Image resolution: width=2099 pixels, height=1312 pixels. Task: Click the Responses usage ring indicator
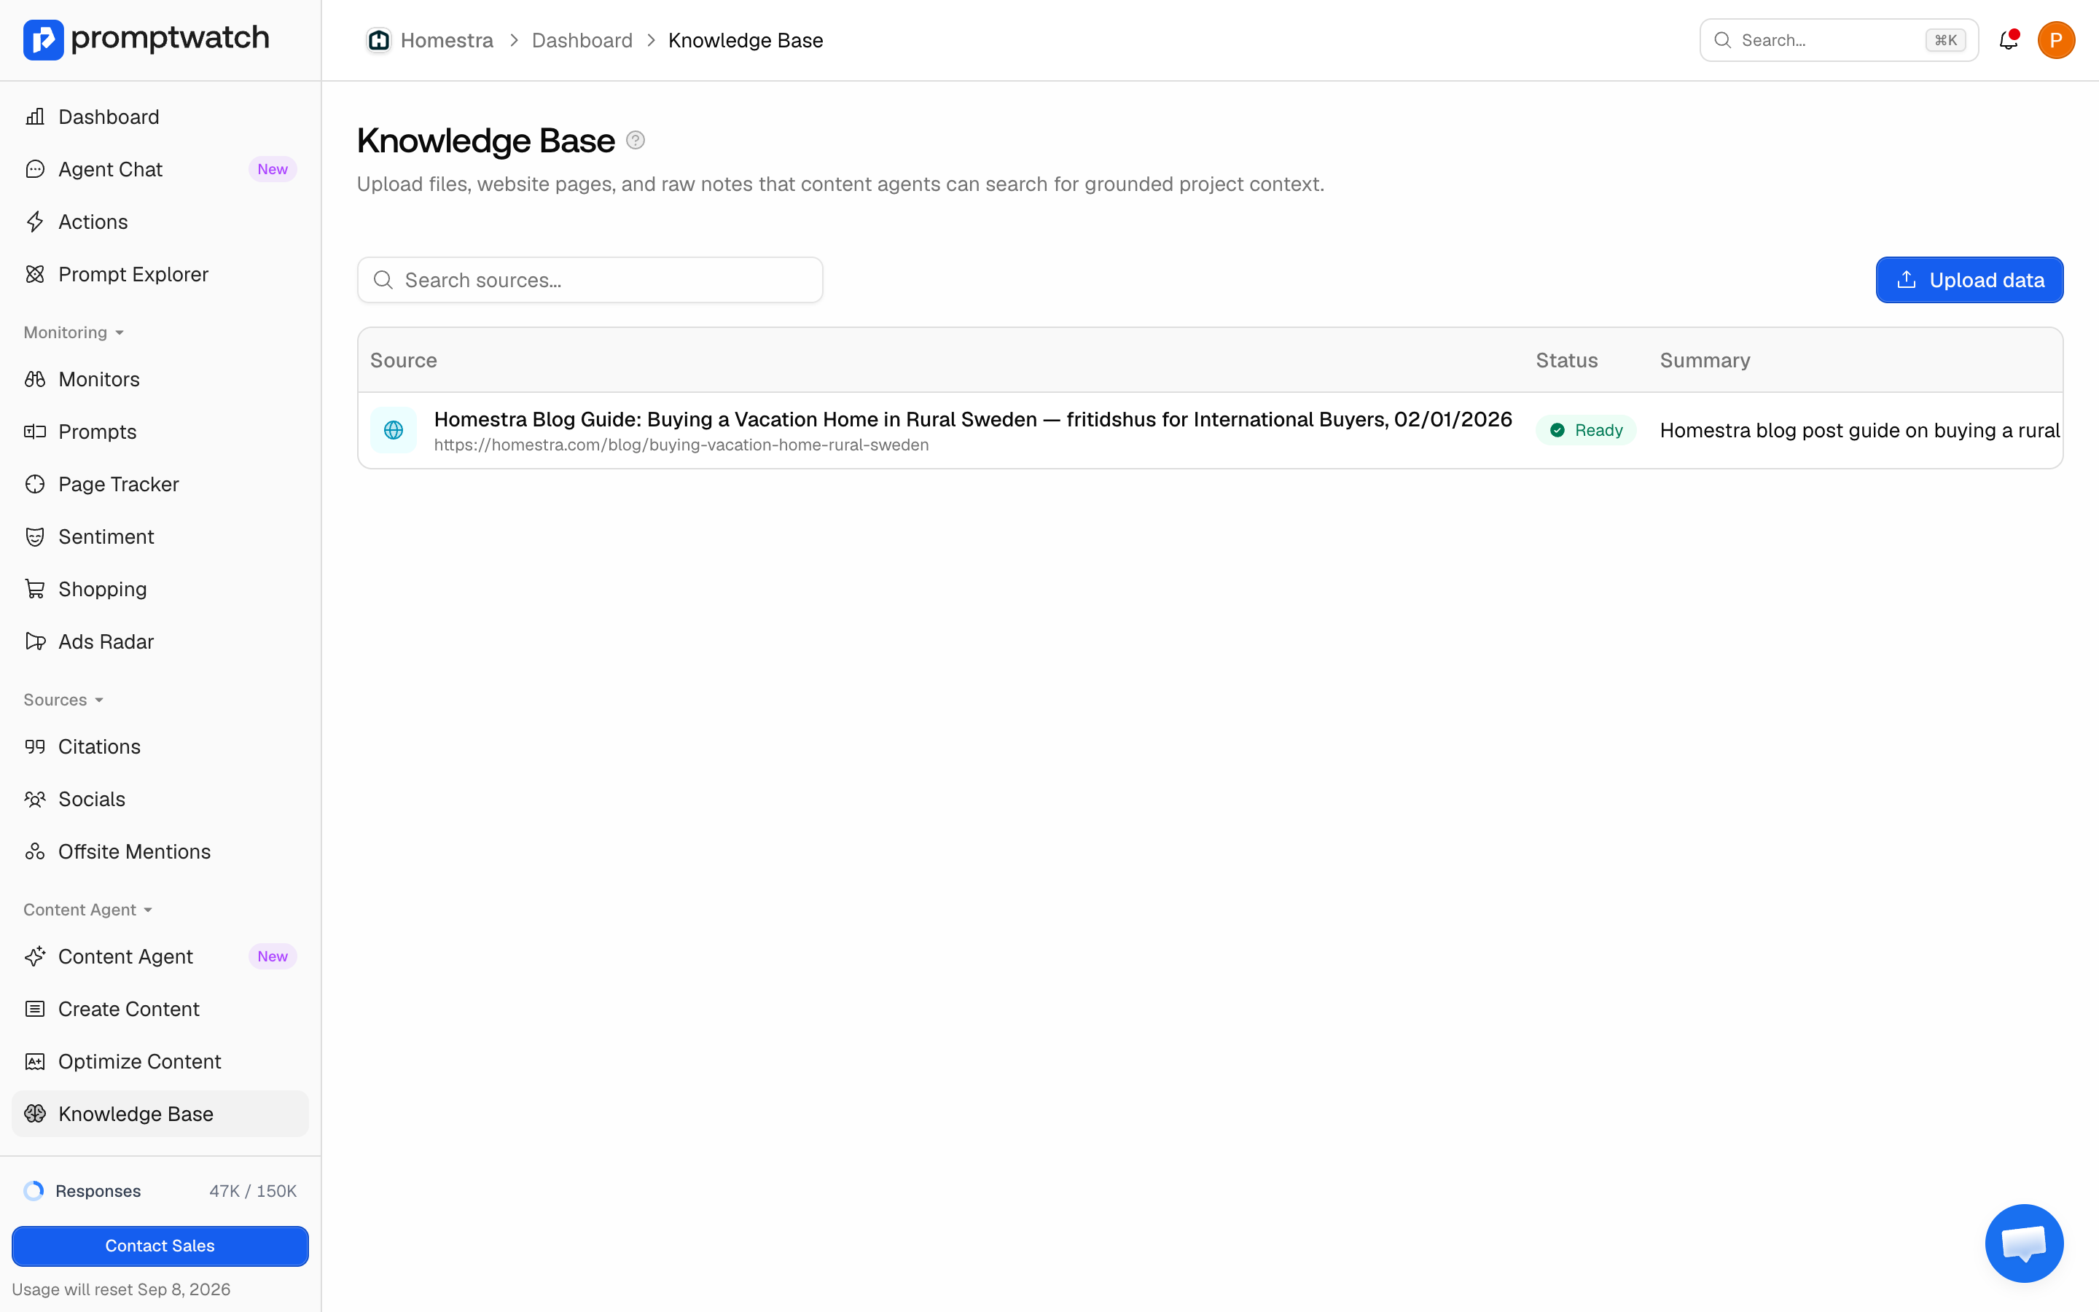coord(34,1190)
